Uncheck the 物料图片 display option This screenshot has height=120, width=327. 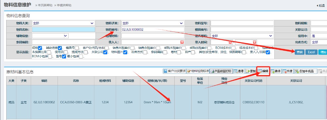tap(125, 52)
